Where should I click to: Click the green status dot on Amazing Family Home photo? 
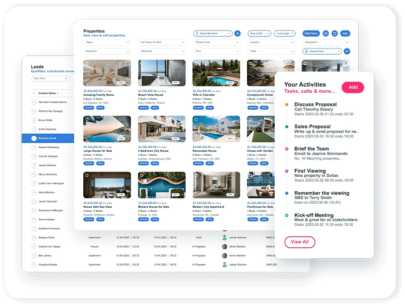coord(128,83)
